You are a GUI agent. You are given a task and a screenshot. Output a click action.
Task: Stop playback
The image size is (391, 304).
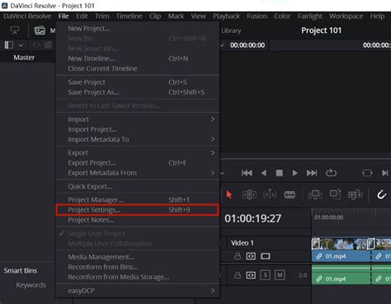pos(279,173)
